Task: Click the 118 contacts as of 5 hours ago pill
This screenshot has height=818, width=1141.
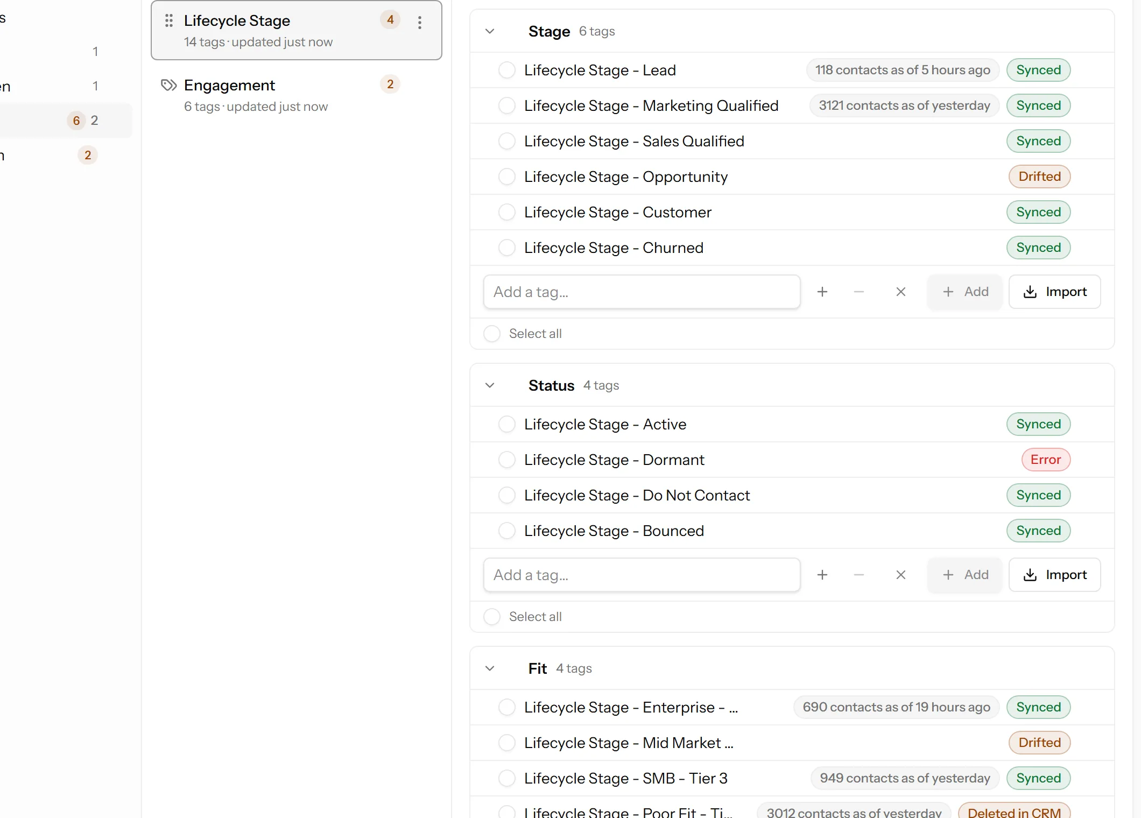Action: (903, 70)
